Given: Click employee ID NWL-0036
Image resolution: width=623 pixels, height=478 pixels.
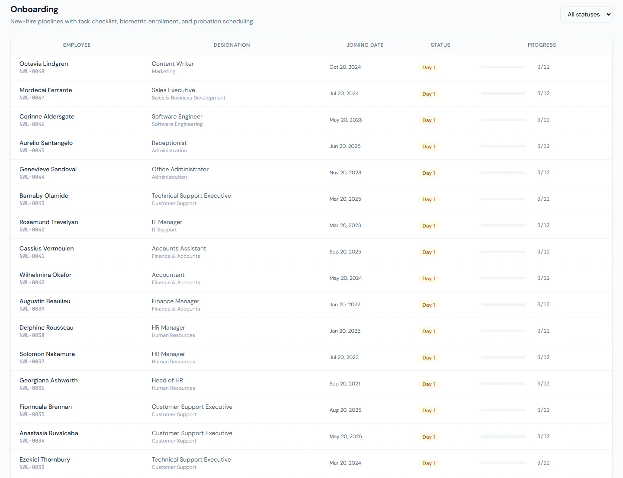Looking at the screenshot, I should 32,388.
